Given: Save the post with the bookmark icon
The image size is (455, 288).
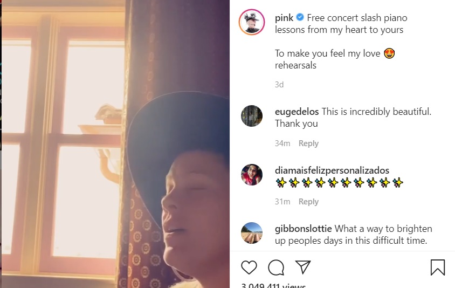Looking at the screenshot, I should click(437, 268).
